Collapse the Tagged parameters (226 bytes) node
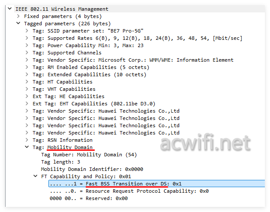 (18, 24)
